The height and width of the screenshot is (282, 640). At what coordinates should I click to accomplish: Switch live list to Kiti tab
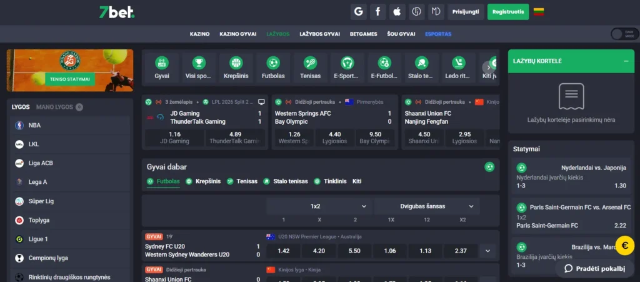[x=357, y=181]
